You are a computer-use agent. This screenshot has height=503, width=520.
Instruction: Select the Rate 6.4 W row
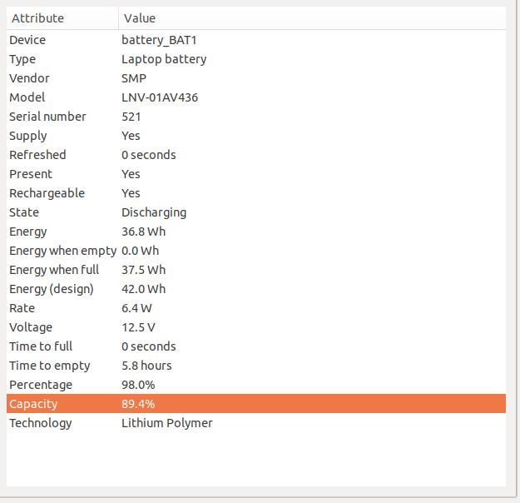coord(256,308)
